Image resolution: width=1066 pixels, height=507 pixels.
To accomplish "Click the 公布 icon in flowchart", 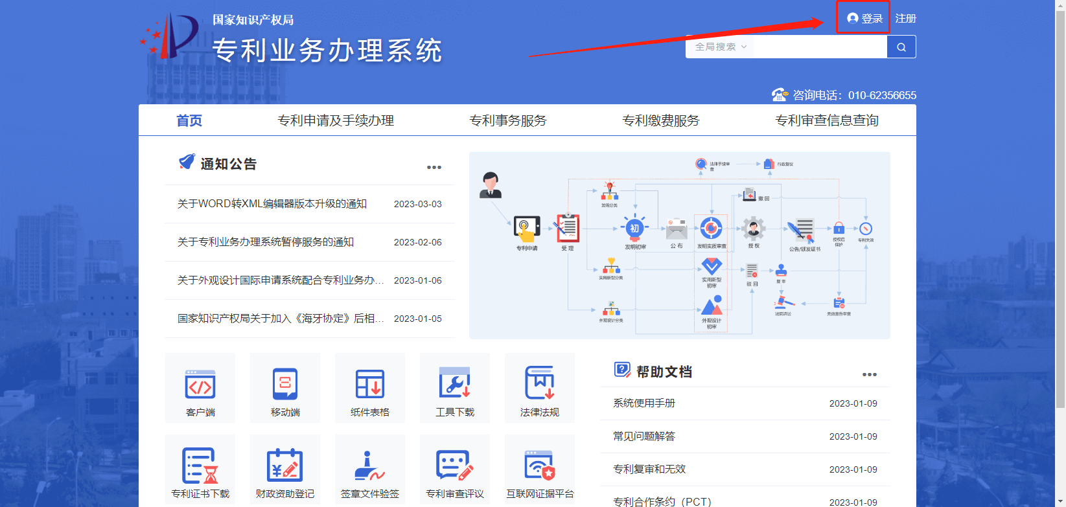I will [x=677, y=229].
